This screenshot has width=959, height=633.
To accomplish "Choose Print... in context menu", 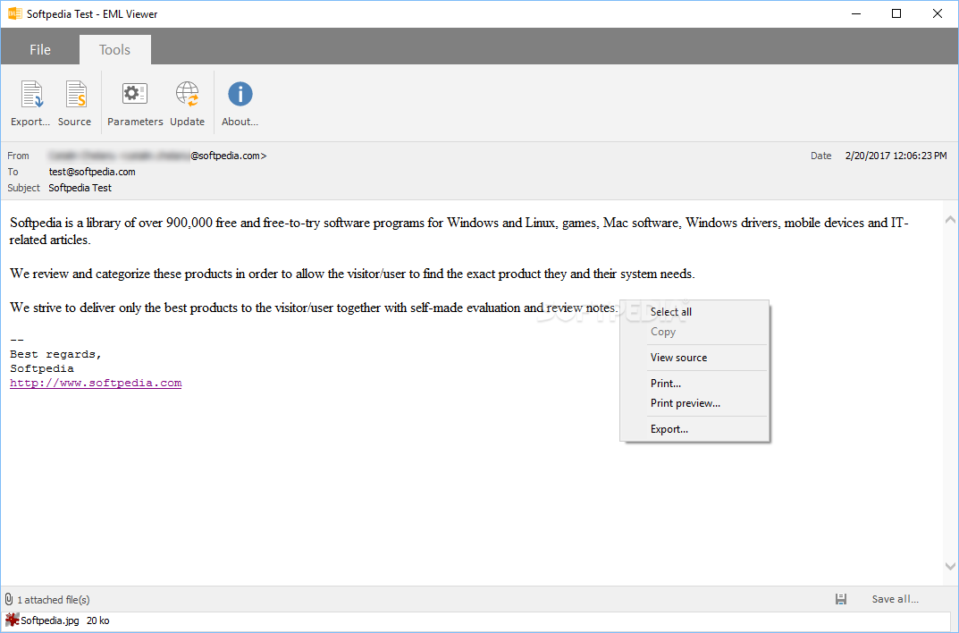I will click(694, 384).
